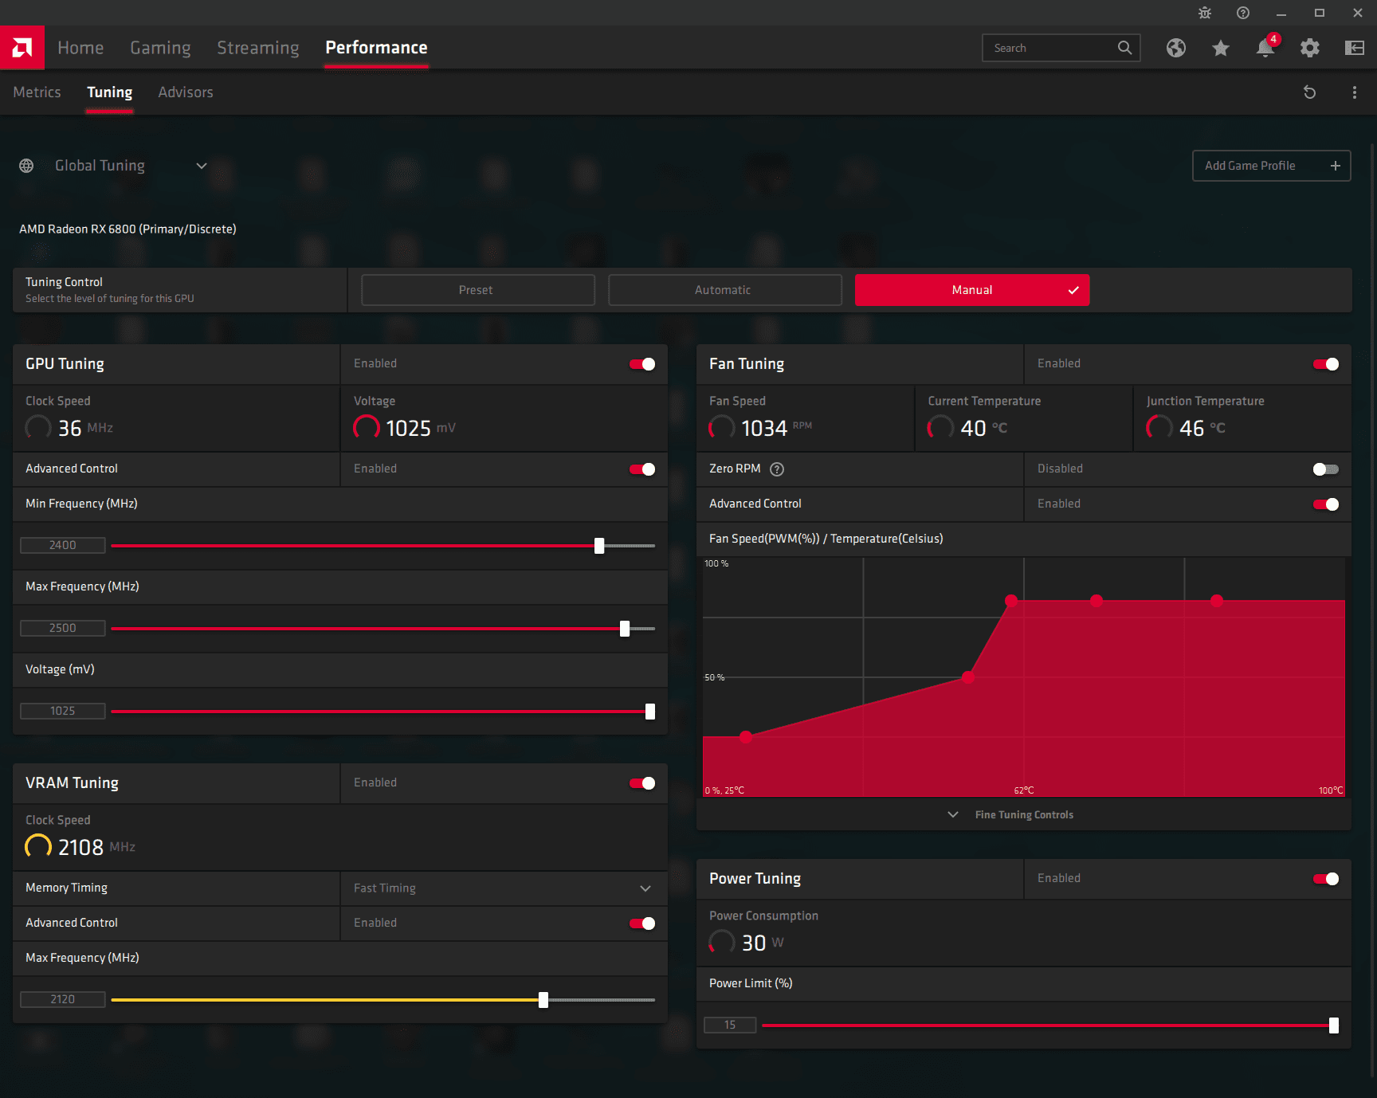This screenshot has height=1098, width=1377.
Task: Open Memory Timing Fast Timing dropdown
Action: [x=504, y=888]
